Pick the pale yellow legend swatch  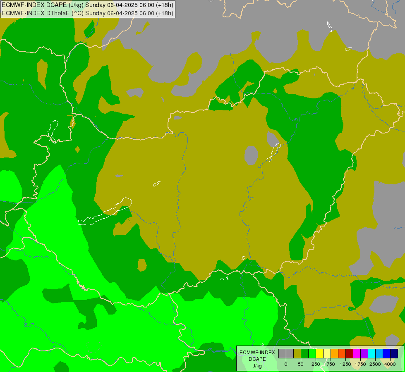coord(327,353)
